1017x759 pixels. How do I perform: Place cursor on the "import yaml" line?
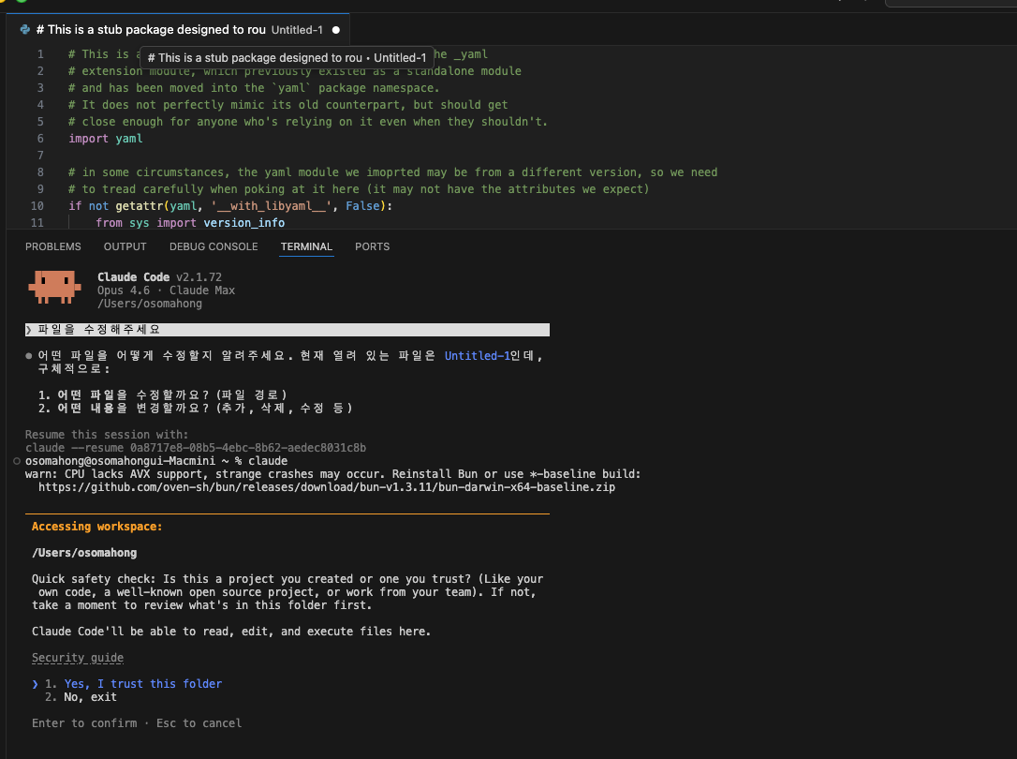coord(106,139)
